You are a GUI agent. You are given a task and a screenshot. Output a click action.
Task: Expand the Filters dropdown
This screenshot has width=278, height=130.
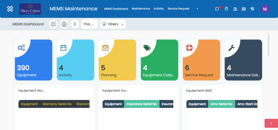click(x=113, y=24)
